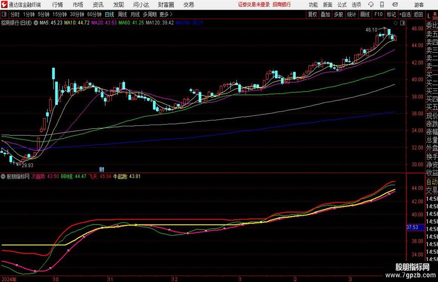Click the 2024年 date axis label

[9, 279]
